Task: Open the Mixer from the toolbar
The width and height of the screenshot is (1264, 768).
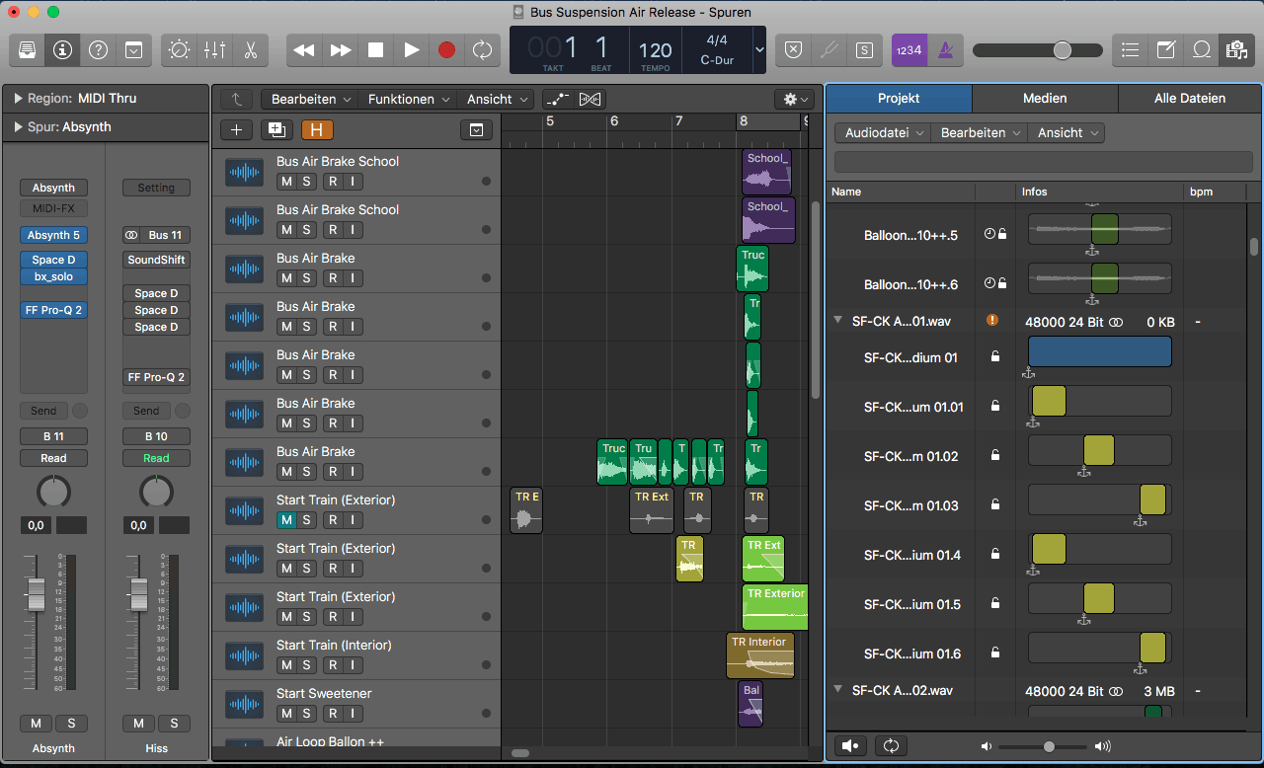Action: (214, 50)
